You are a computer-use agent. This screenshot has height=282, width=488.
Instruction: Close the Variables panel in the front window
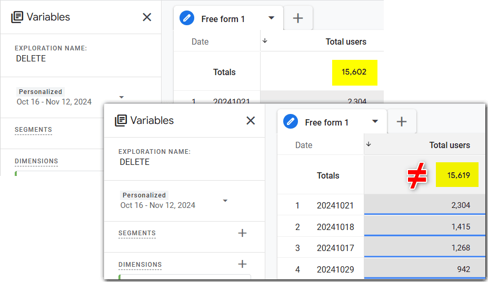pyautogui.click(x=251, y=120)
